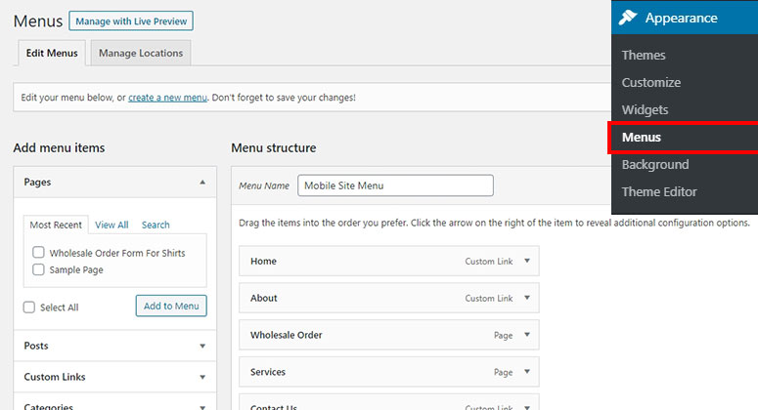Open Theme Editor in Appearance submenu

pyautogui.click(x=659, y=192)
